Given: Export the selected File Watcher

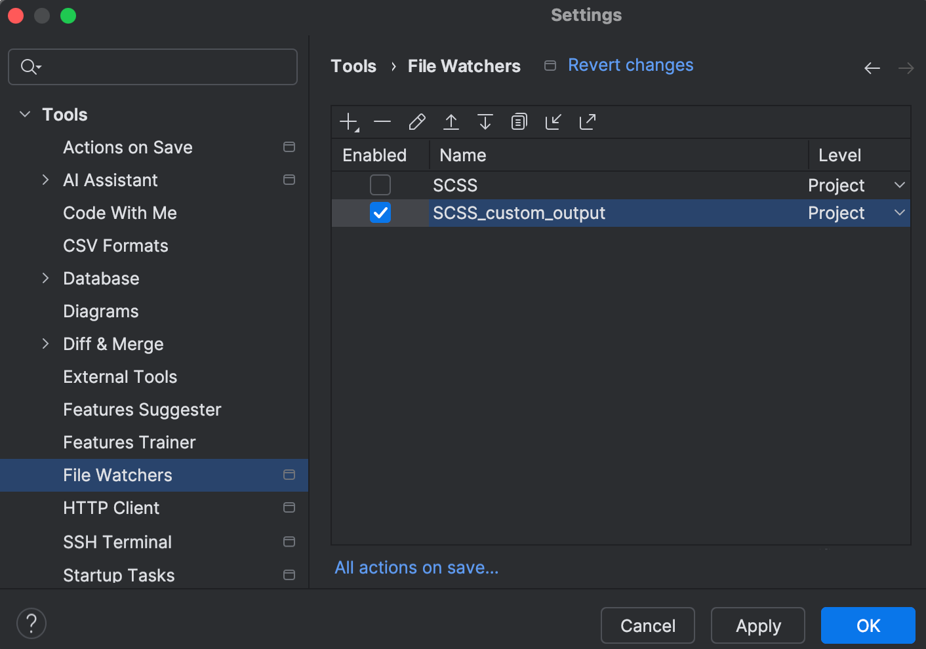Looking at the screenshot, I should (x=587, y=122).
